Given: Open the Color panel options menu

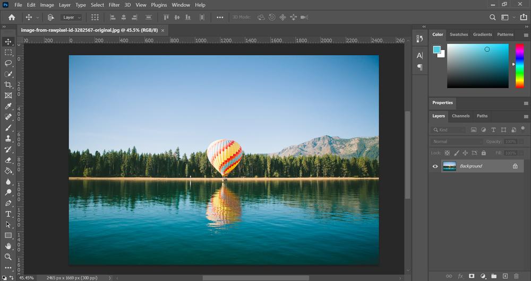Looking at the screenshot, I should click(526, 35).
